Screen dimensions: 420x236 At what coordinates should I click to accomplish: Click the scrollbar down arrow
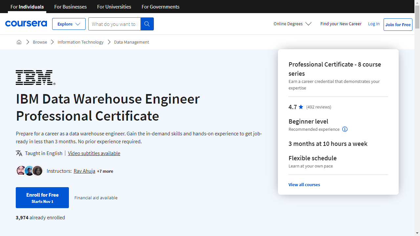(417, 233)
